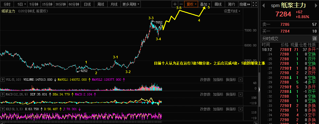
Task: Click the 纸浆主力 chart title label
Action: (x=8, y=11)
